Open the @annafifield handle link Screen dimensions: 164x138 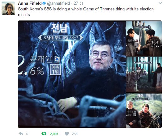tap(58, 3)
